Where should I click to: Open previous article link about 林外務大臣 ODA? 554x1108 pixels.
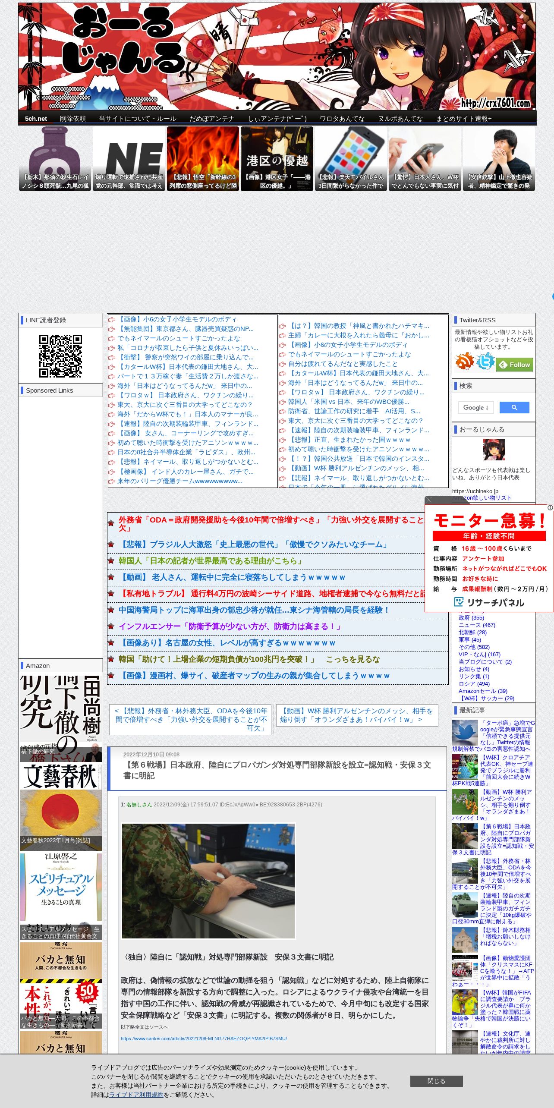click(190, 719)
